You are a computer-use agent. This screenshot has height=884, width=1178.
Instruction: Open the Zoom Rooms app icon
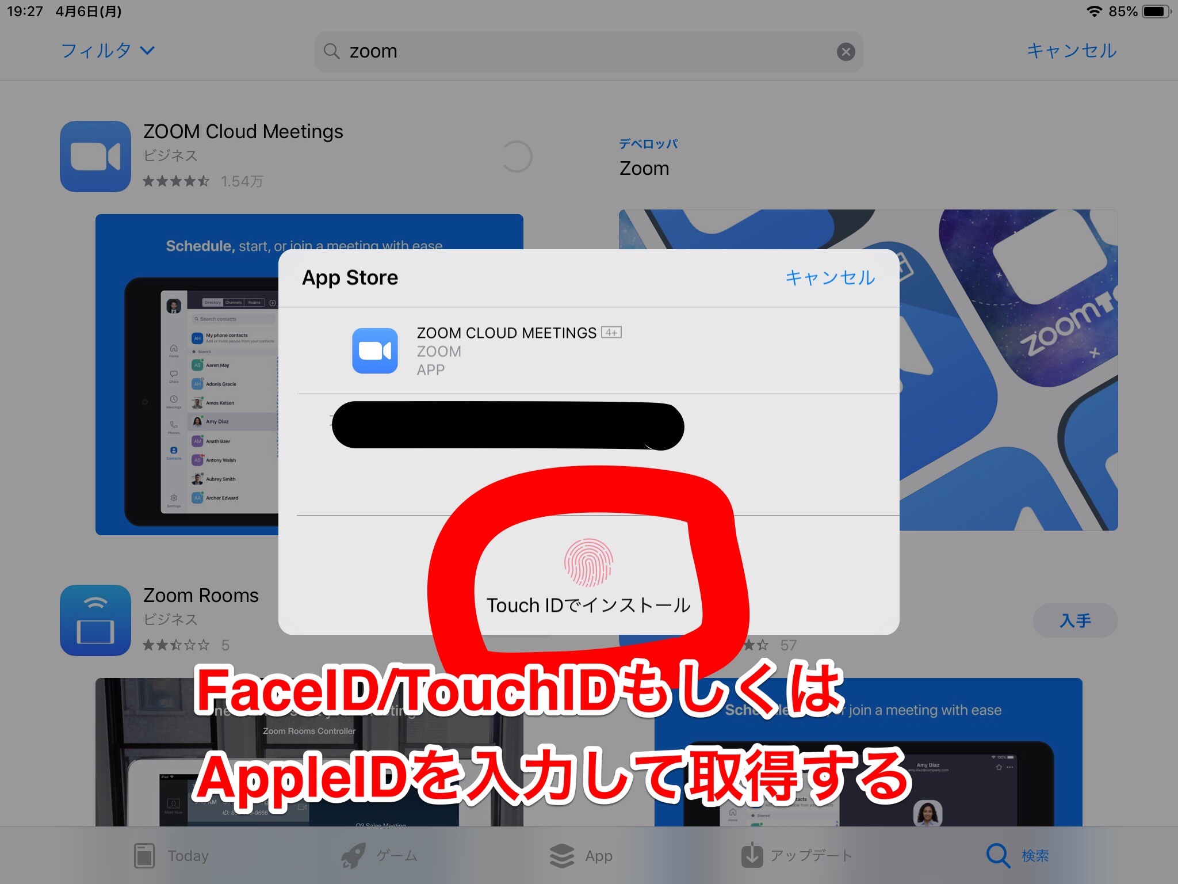tap(95, 620)
